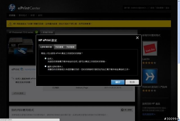Select the 任何人 radio option
This screenshot has height=121, width=180.
pyautogui.click(x=46, y=59)
